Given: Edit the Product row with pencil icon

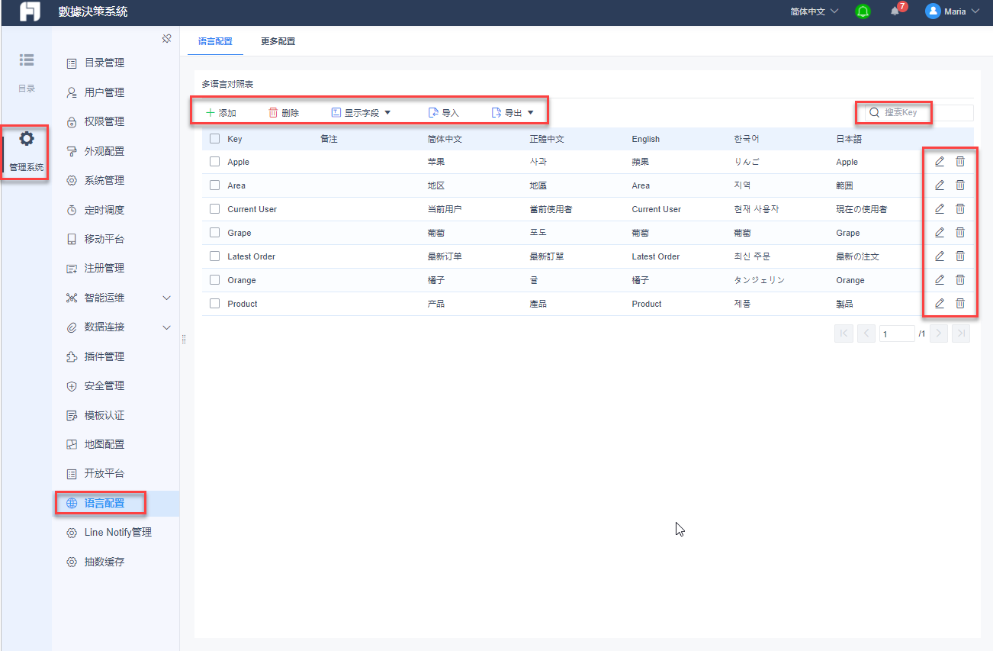Looking at the screenshot, I should (x=940, y=304).
